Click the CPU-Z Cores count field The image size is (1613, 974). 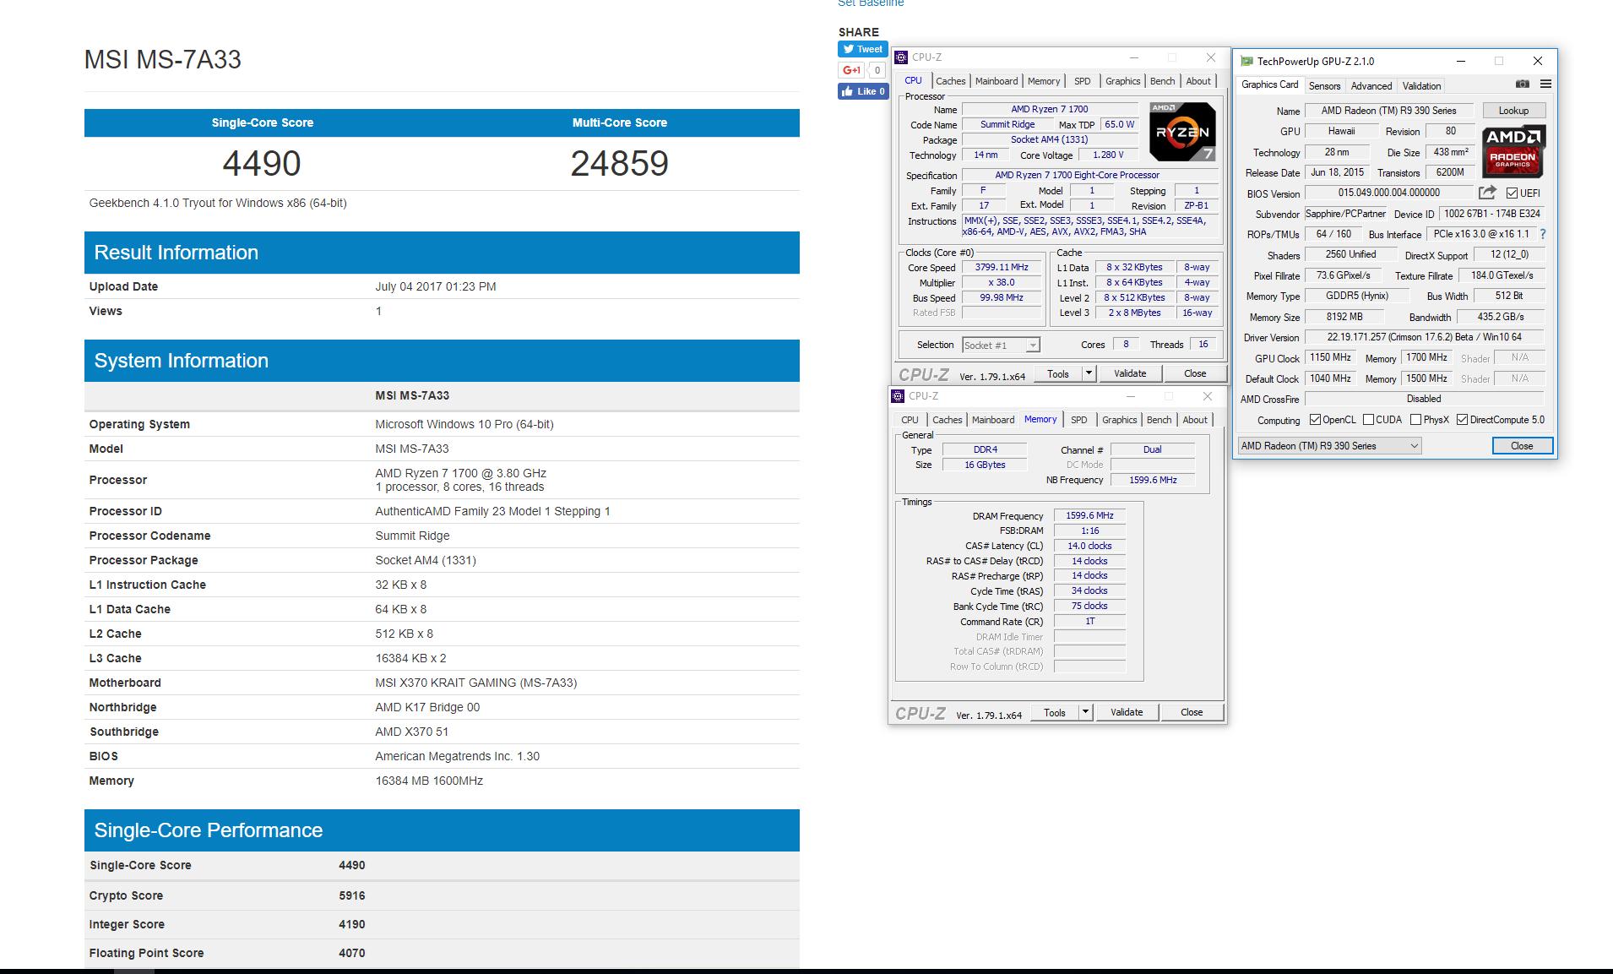1126,345
